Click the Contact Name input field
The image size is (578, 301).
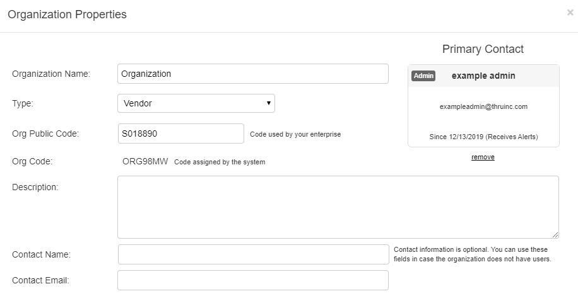click(252, 254)
